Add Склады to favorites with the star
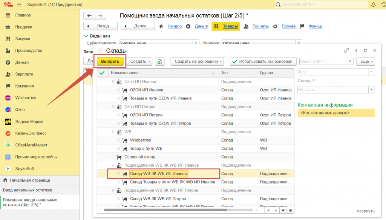Screen dimensions: 386x220 (x=100, y=51)
